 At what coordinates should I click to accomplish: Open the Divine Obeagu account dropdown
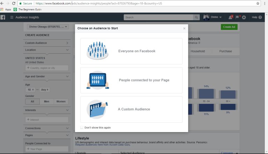click(x=48, y=26)
